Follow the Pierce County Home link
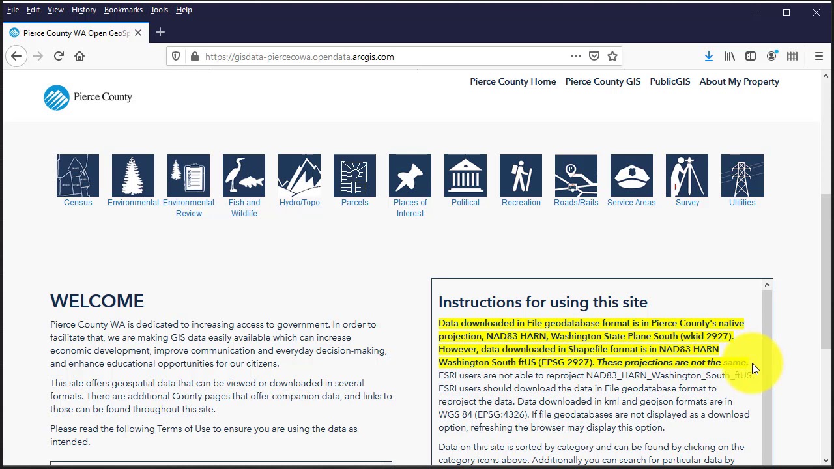The image size is (834, 469). click(513, 81)
